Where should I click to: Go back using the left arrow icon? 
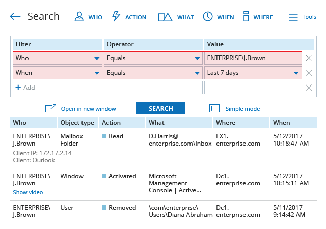click(x=15, y=16)
